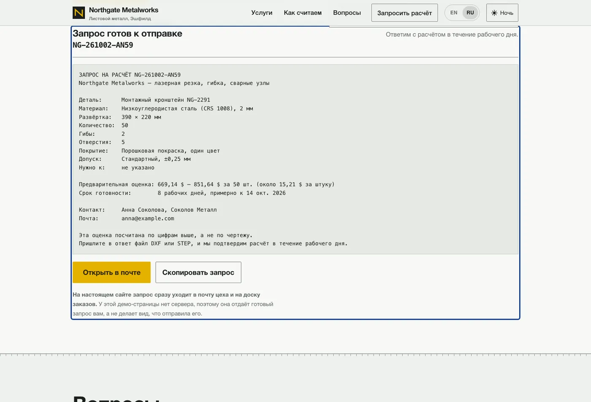
Task: Open the Услуги navigation item
Action: [x=262, y=13]
